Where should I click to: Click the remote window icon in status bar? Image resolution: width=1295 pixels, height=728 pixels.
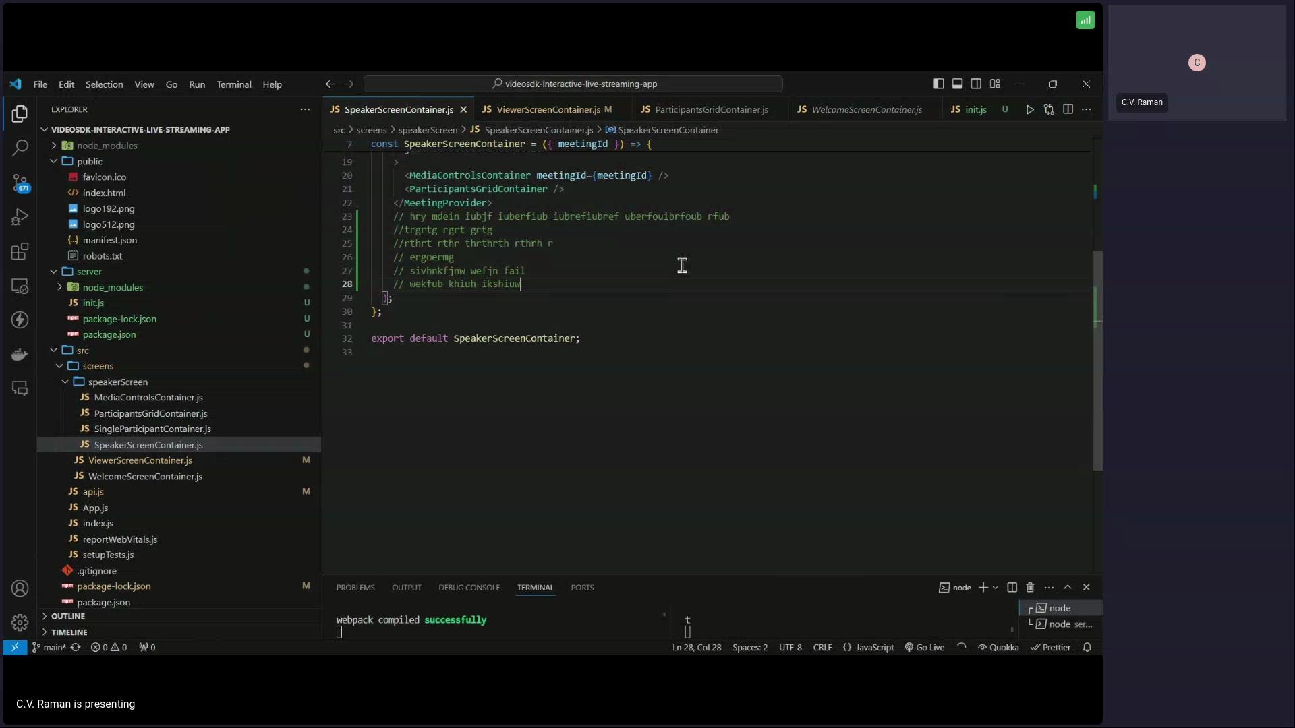pos(15,648)
